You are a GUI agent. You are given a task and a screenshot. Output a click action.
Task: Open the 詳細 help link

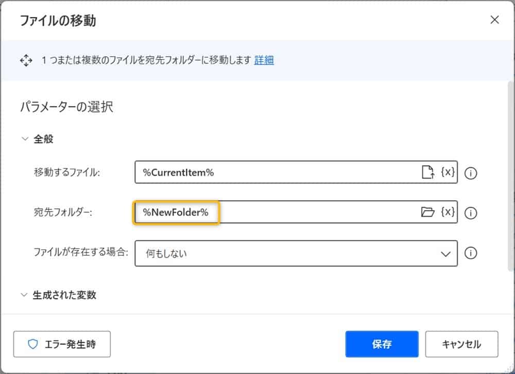click(x=264, y=60)
